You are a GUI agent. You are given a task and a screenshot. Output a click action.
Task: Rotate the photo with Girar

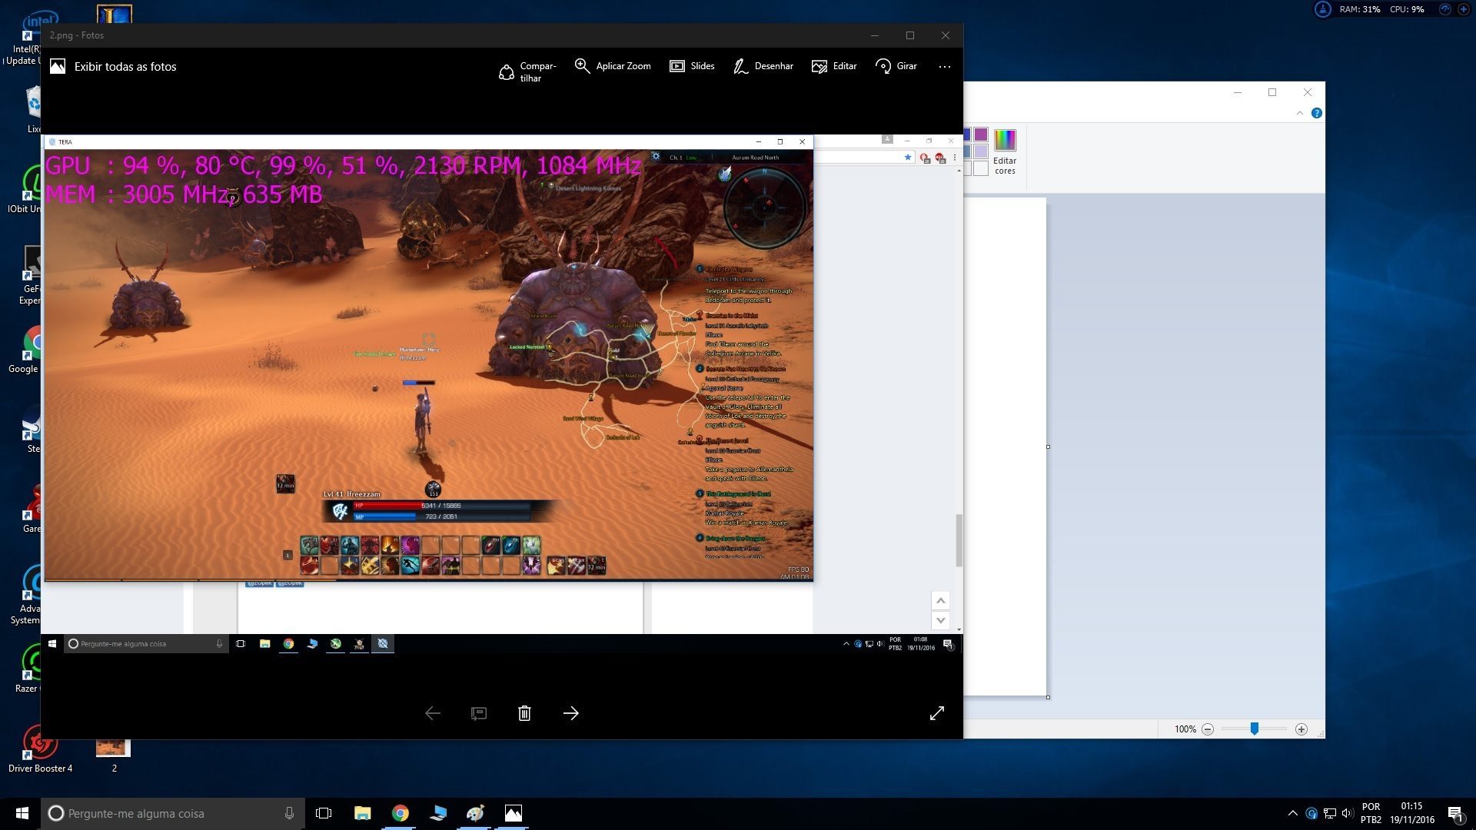(896, 66)
